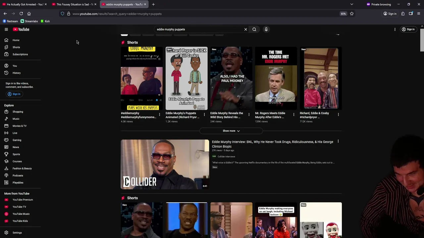Image resolution: width=424 pixels, height=238 pixels.
Task: Open Live in Explore section
Action: [15, 133]
